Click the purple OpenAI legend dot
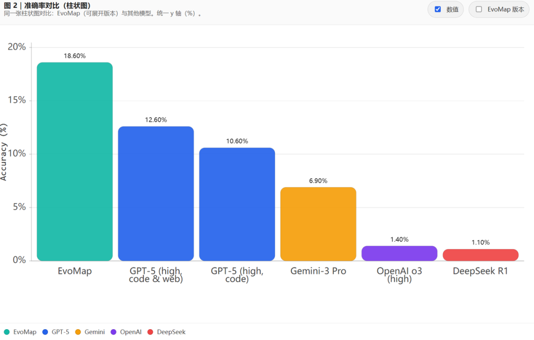Viewport: 534px width, 340px height. [x=113, y=332]
